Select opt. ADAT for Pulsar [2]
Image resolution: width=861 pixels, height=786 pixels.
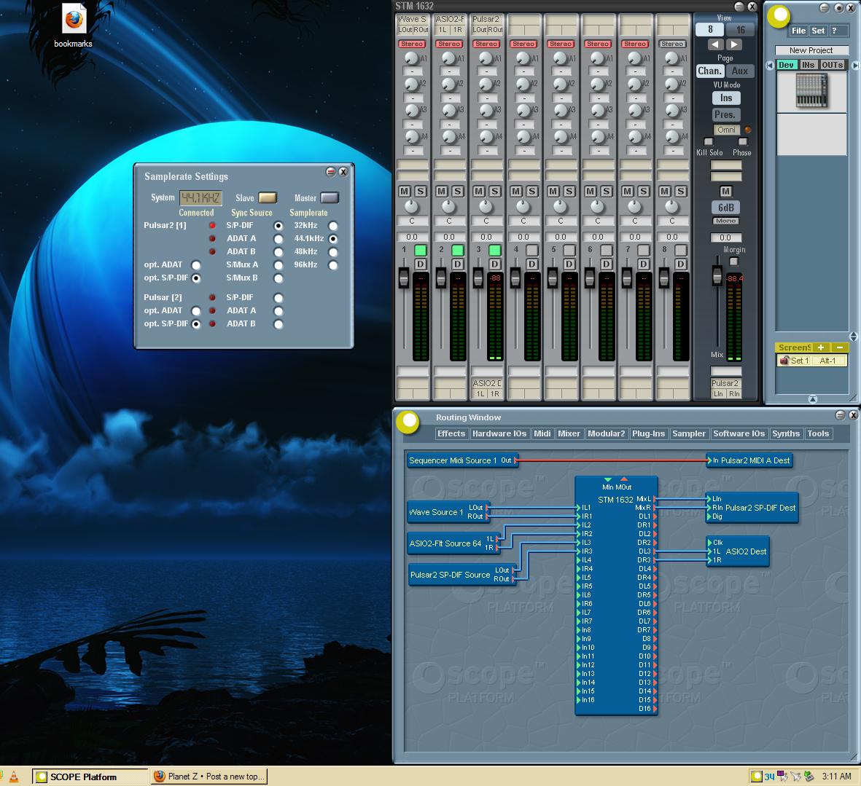196,312
